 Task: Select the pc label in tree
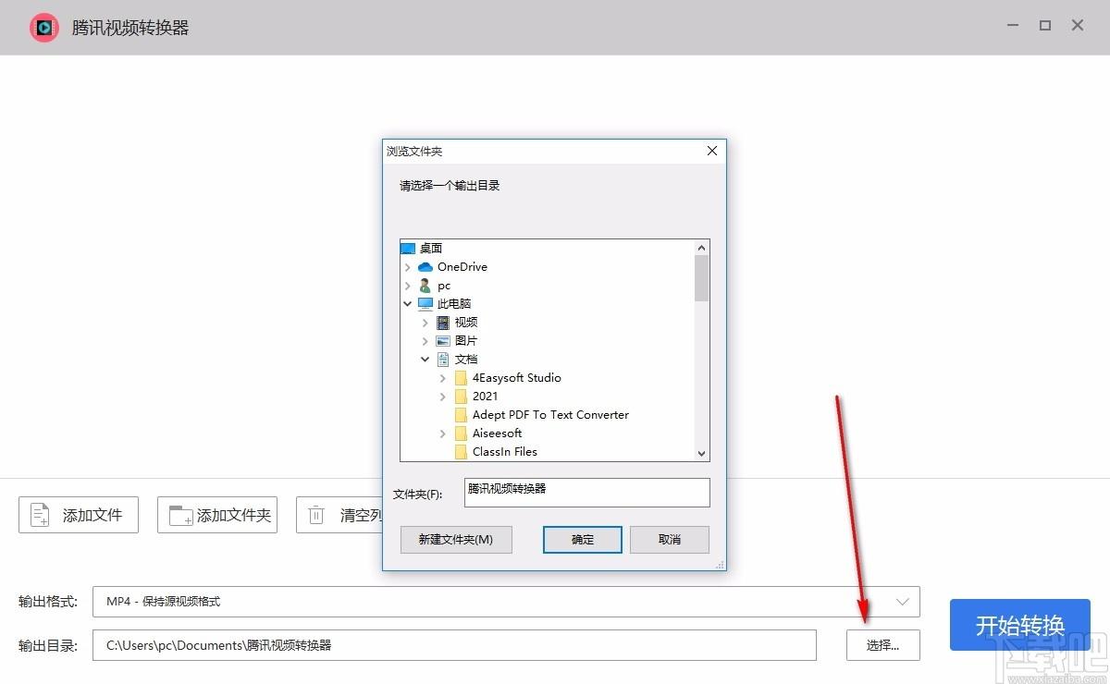pos(444,286)
